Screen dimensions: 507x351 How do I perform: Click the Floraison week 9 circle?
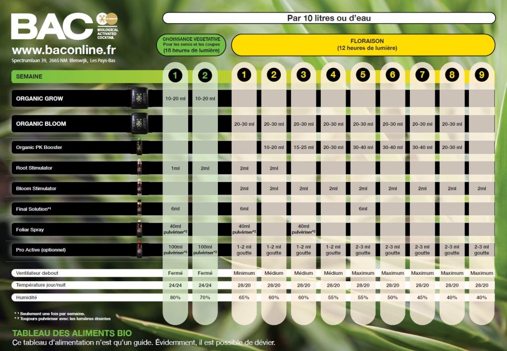[481, 75]
